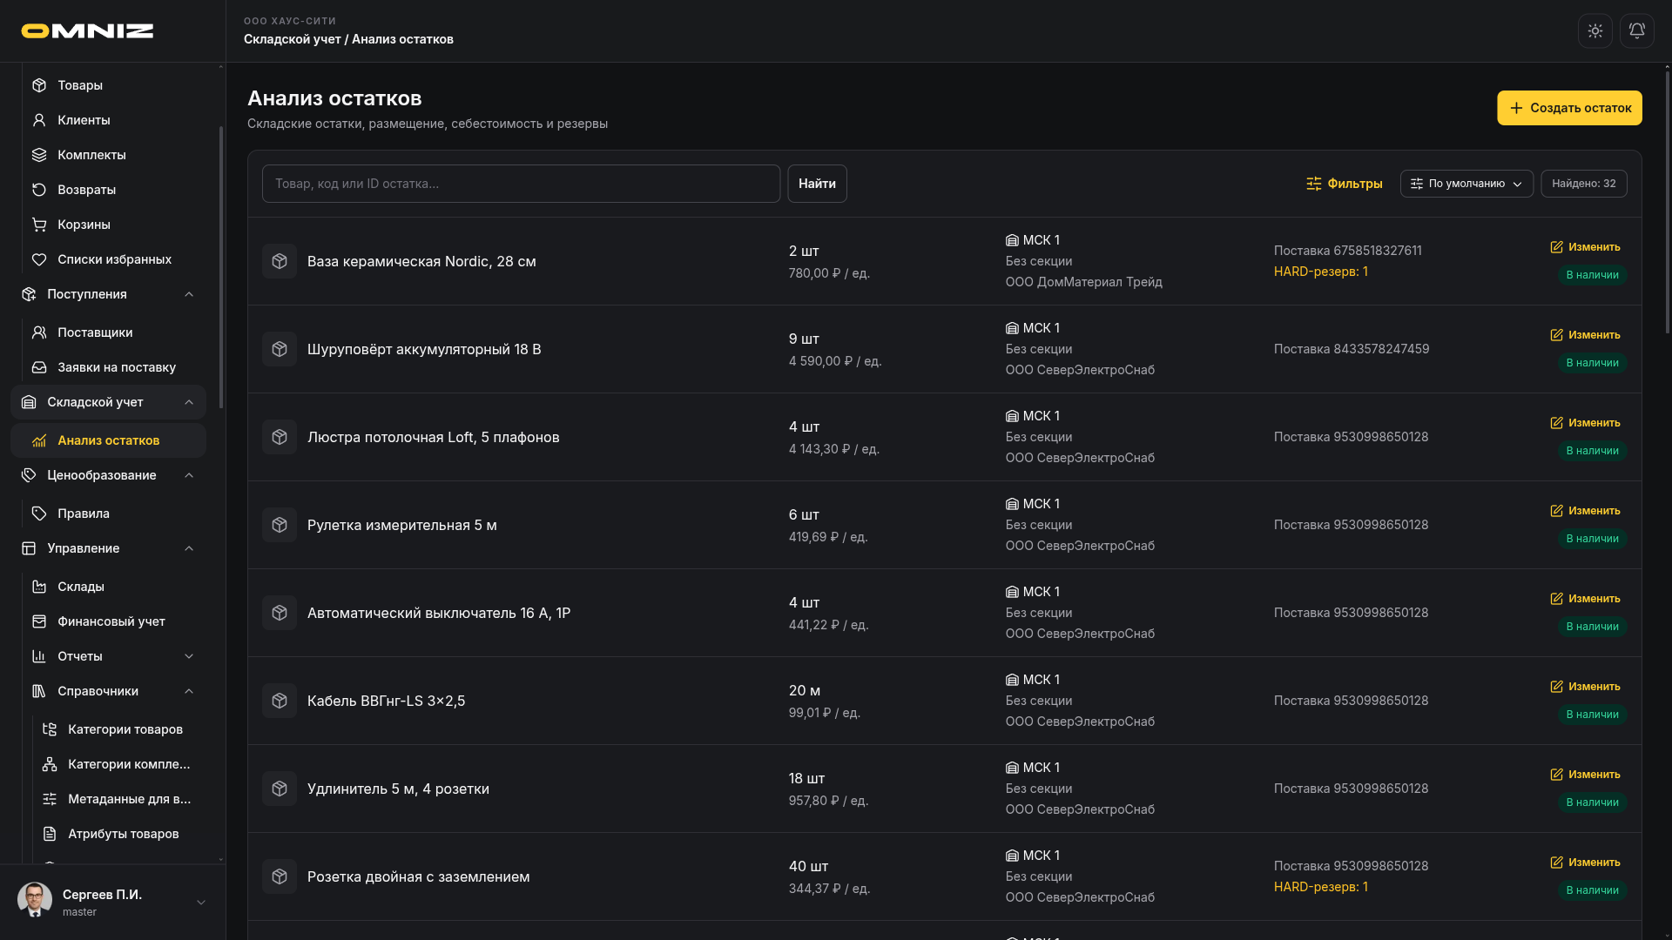Open the Сергеев П.И. user menu
This screenshot has width=1672, height=940.
[112, 902]
